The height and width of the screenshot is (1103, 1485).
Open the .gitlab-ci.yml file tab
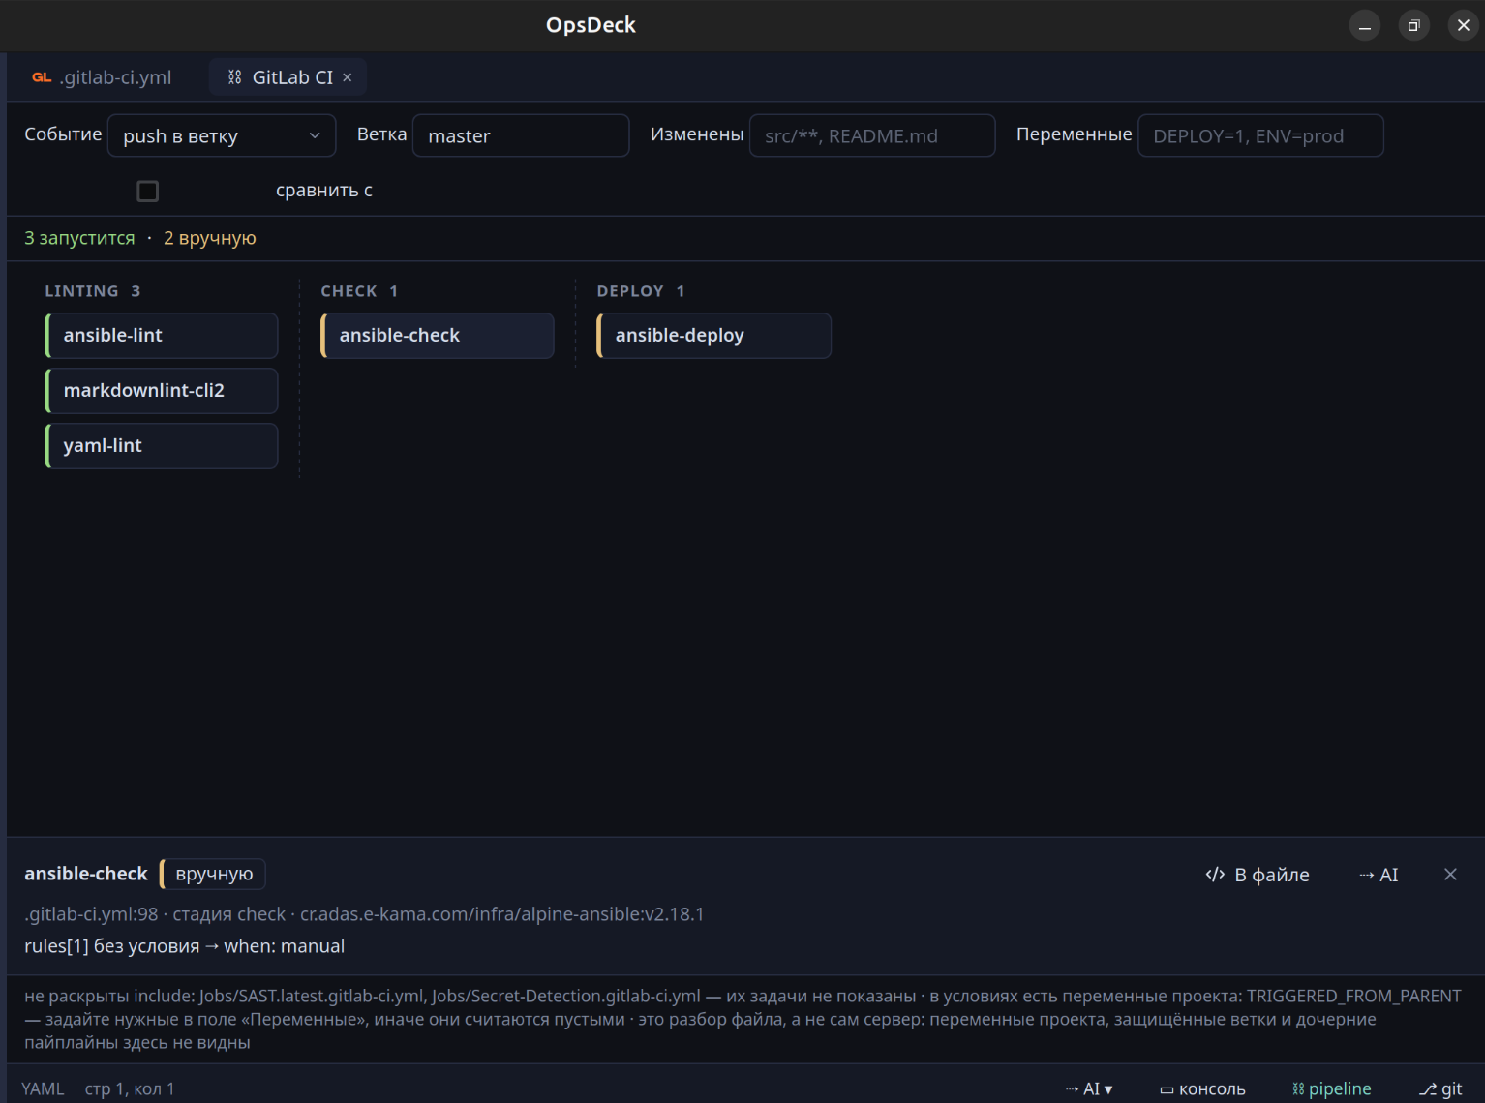[x=103, y=77]
